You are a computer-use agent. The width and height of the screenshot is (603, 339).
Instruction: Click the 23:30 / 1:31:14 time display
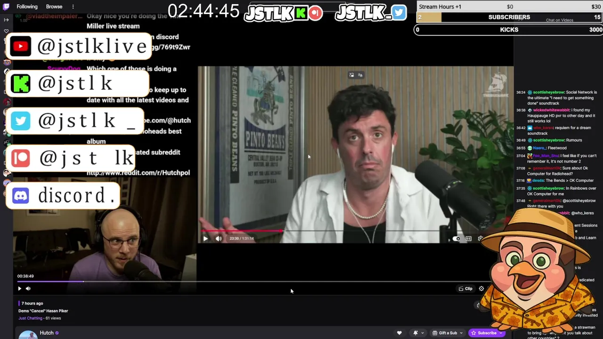click(242, 239)
